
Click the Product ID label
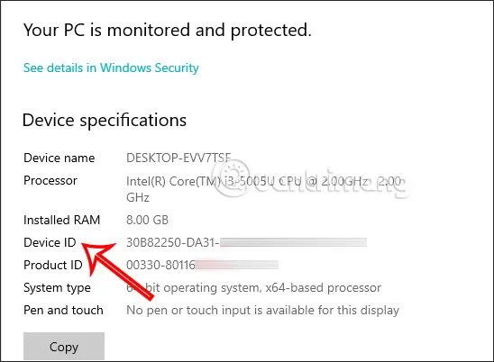pos(53,265)
